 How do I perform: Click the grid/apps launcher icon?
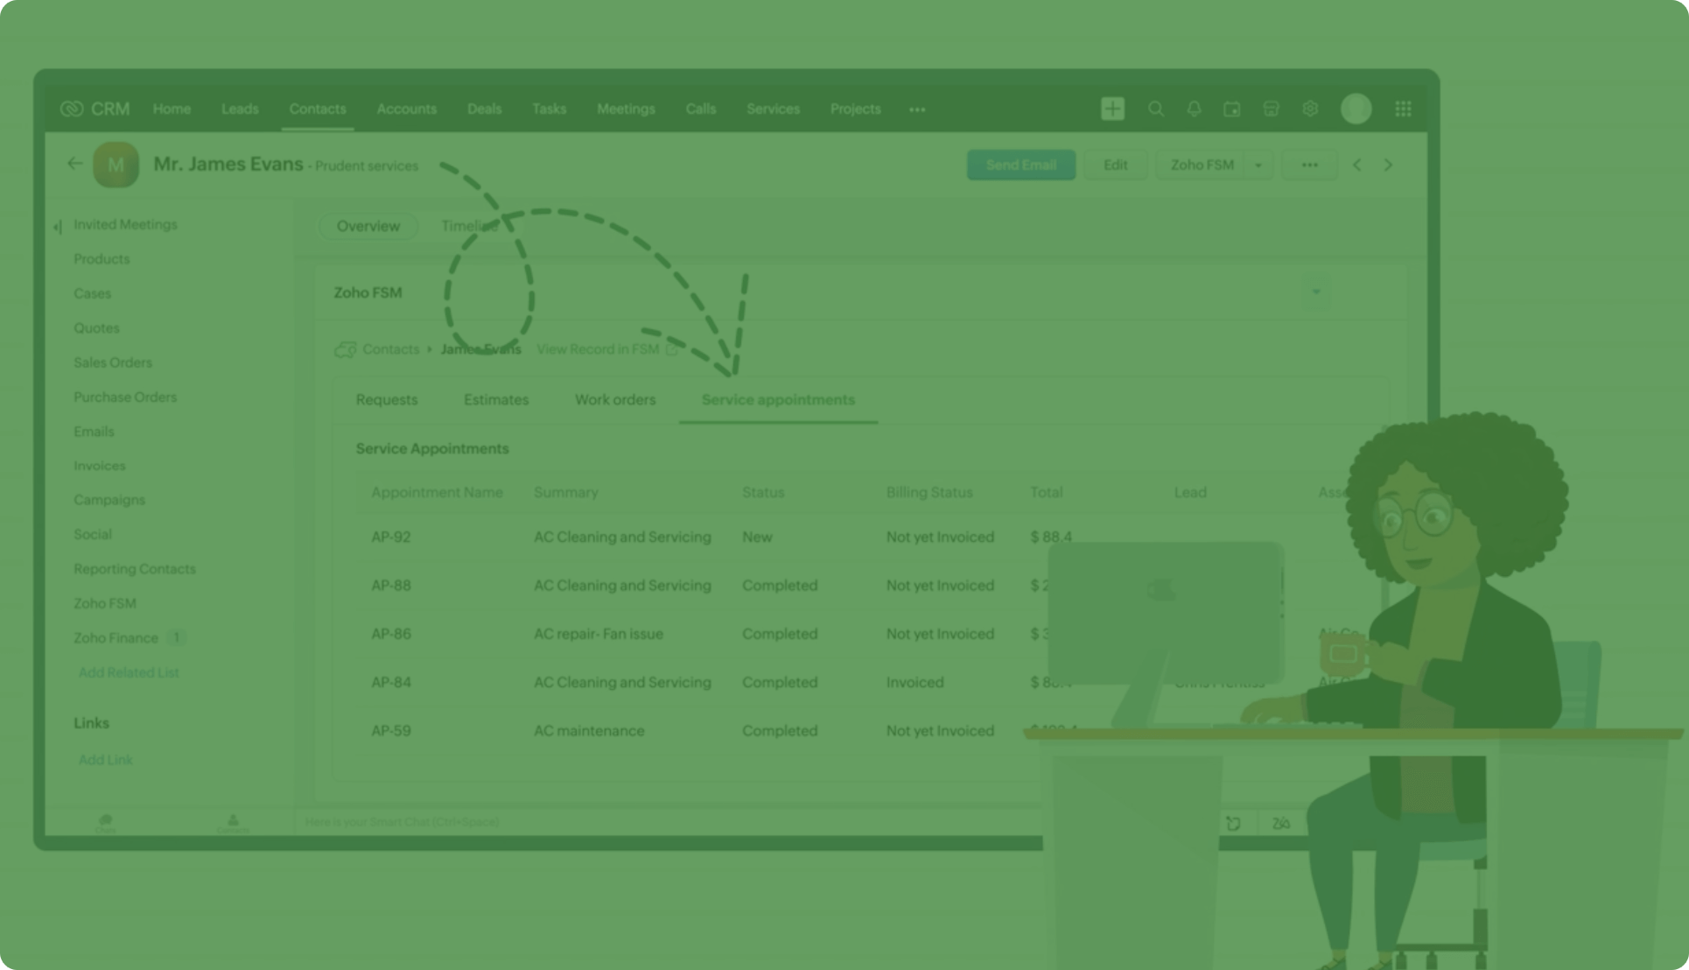1404,109
